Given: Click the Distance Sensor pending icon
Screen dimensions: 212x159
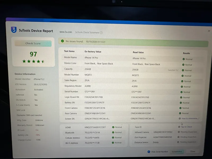Looking at the screenshot, I should coord(178,142).
